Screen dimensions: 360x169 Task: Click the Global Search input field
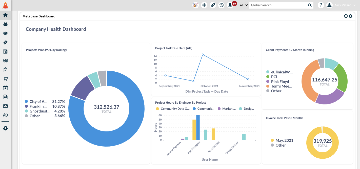pyautogui.click(x=277, y=5)
